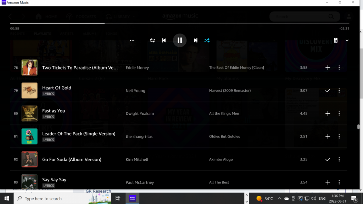Toggle shuffle mode off

coord(207,40)
